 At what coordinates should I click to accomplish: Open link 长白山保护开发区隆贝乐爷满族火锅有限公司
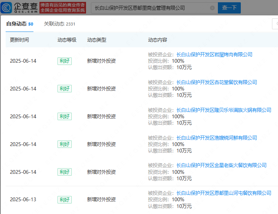224,110
